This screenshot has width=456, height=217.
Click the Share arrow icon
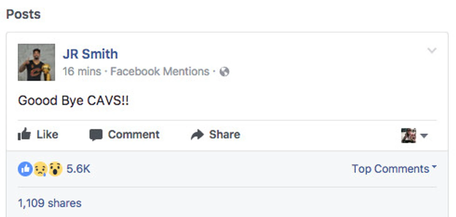point(197,135)
